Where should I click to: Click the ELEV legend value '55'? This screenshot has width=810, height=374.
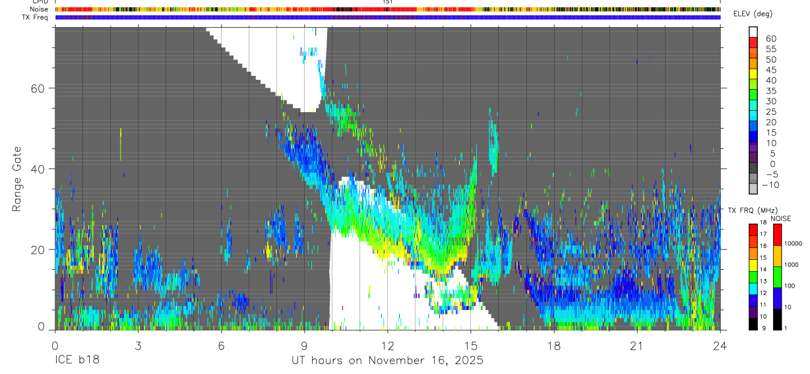(x=770, y=49)
